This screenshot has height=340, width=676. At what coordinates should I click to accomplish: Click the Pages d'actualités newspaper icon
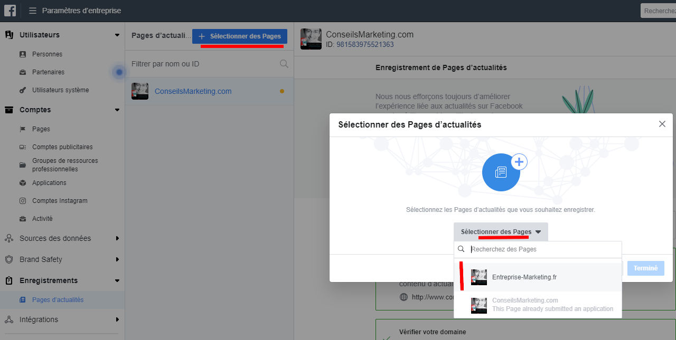point(23,300)
